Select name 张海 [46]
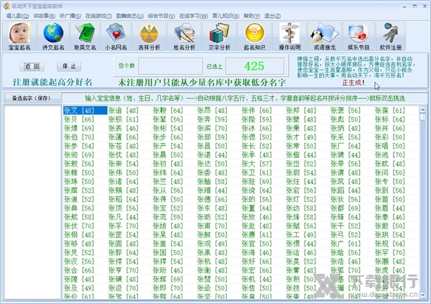Image resolution: width=431 pixels, height=304 pixels. click(256, 252)
